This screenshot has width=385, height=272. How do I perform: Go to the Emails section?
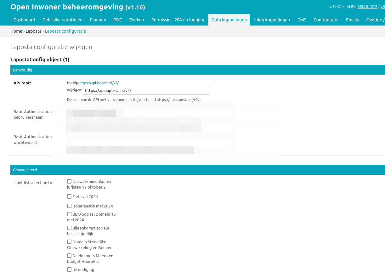point(352,20)
